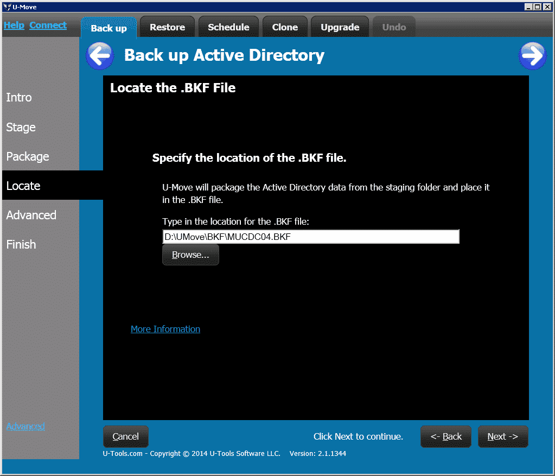Click the U-Move title bar app icon
The height and width of the screenshot is (476, 555).
tap(7, 7)
